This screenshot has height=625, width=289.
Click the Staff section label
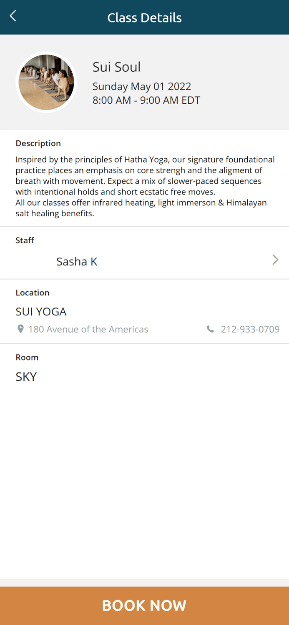[25, 240]
